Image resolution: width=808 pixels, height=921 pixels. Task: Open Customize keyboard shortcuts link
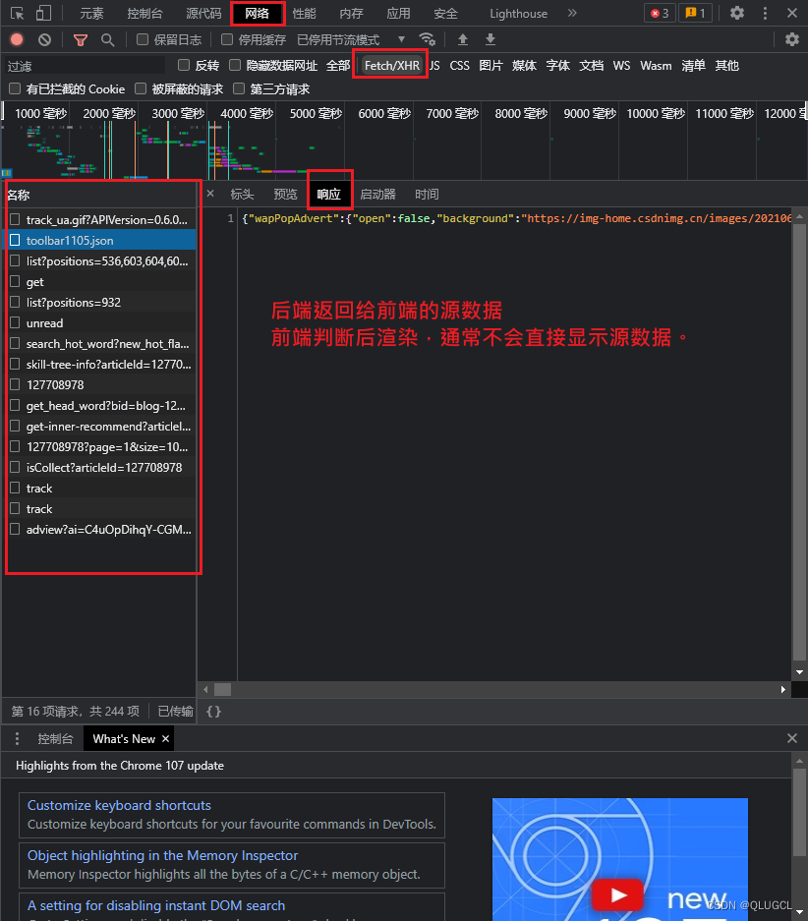(119, 805)
